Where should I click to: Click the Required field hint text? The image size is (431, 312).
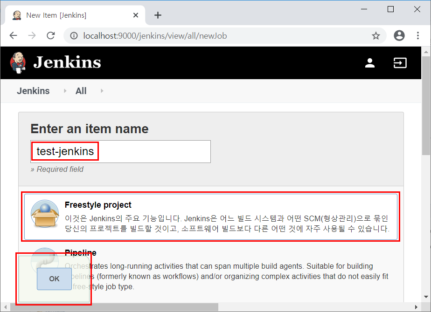[57, 170]
